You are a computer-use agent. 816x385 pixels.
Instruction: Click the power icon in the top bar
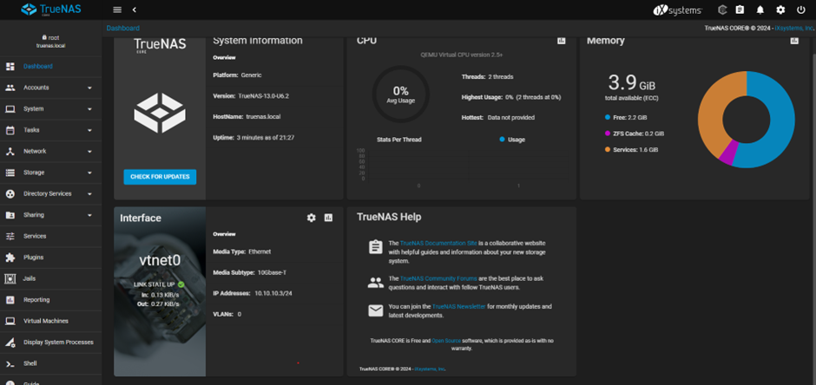(800, 10)
